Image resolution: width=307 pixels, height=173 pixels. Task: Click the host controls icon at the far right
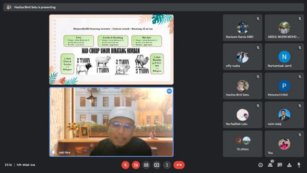tap(299, 165)
